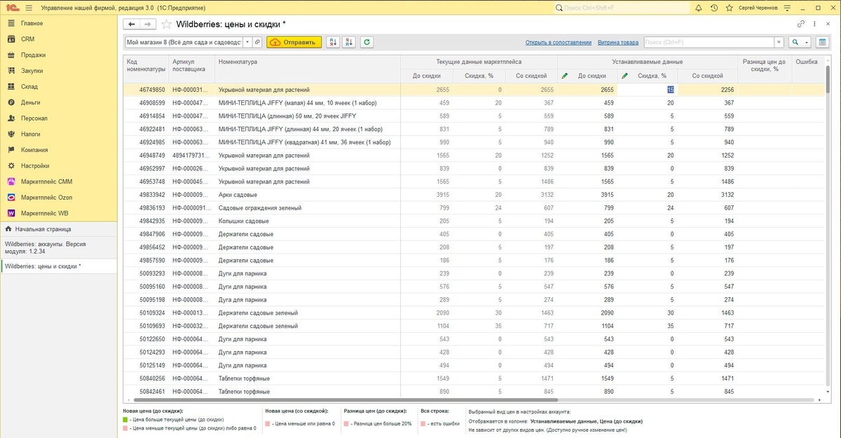Navigate back with the left arrow button

click(131, 24)
